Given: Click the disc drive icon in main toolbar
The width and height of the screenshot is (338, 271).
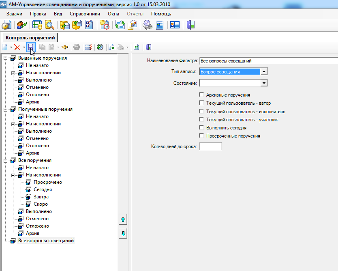Looking at the screenshot, I should point(148,25).
